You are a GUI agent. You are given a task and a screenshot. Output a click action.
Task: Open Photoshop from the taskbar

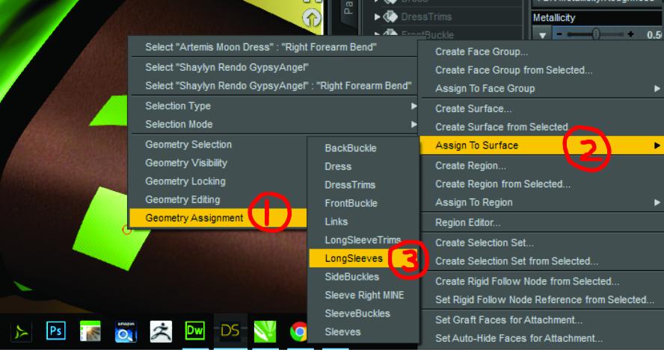pos(56,331)
